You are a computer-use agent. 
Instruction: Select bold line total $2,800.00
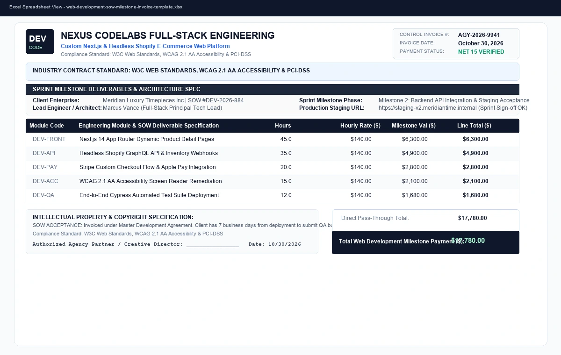[475, 167]
